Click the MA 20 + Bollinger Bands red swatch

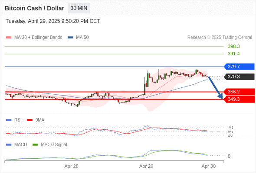(9, 38)
